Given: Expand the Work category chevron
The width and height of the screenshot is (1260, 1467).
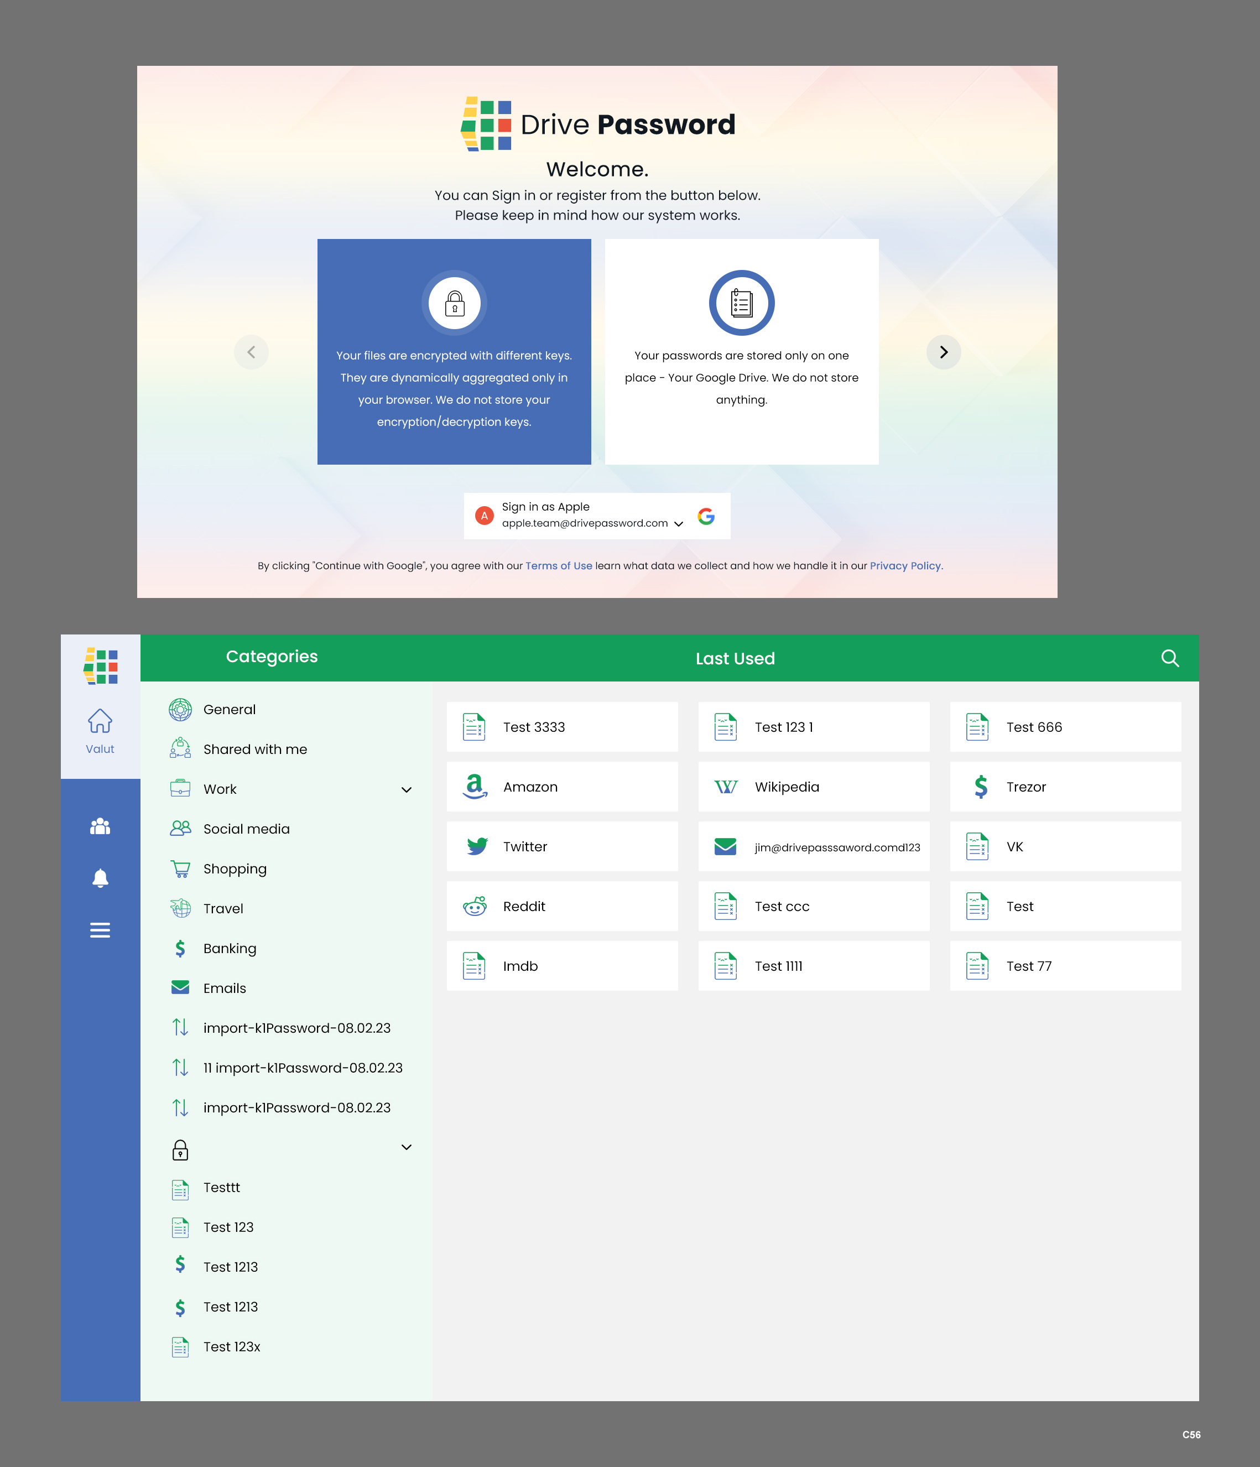Looking at the screenshot, I should tap(407, 789).
